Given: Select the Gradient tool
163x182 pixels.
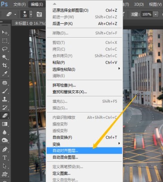Looking at the screenshot, I should tap(5, 124).
